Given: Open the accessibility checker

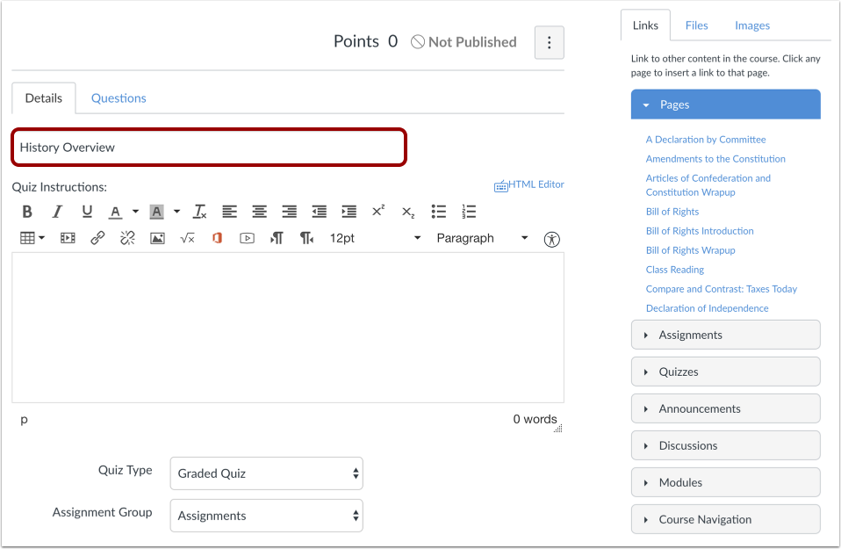Looking at the screenshot, I should [x=552, y=239].
